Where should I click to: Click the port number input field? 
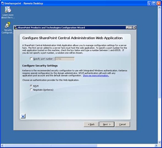pyautogui.click(x=65, y=59)
